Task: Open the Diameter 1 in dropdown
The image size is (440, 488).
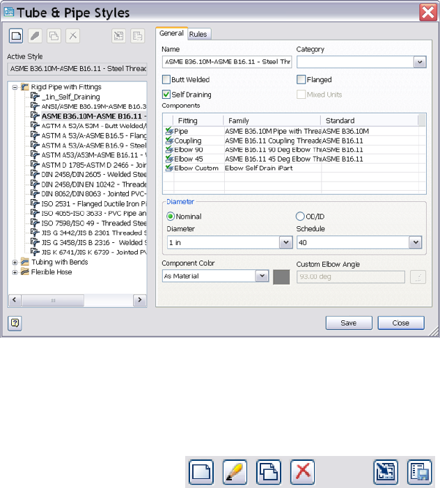Action: [285, 242]
